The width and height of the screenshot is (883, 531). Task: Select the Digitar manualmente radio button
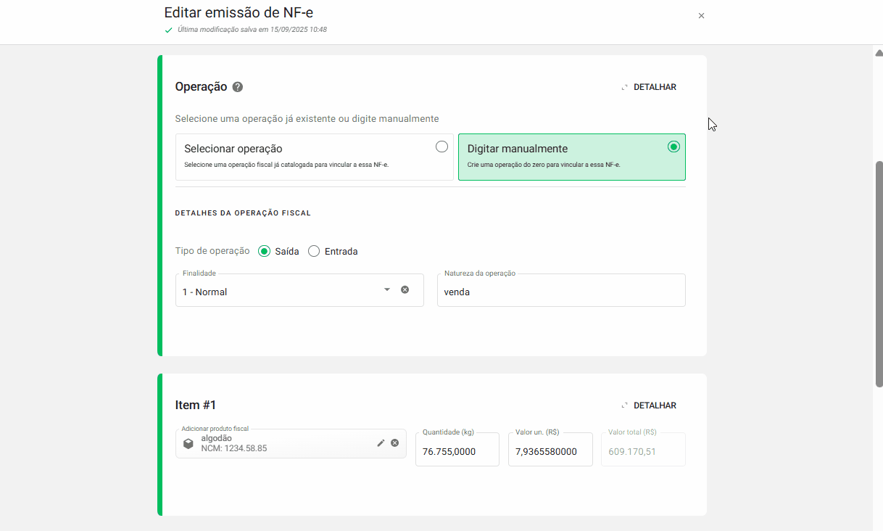(673, 146)
